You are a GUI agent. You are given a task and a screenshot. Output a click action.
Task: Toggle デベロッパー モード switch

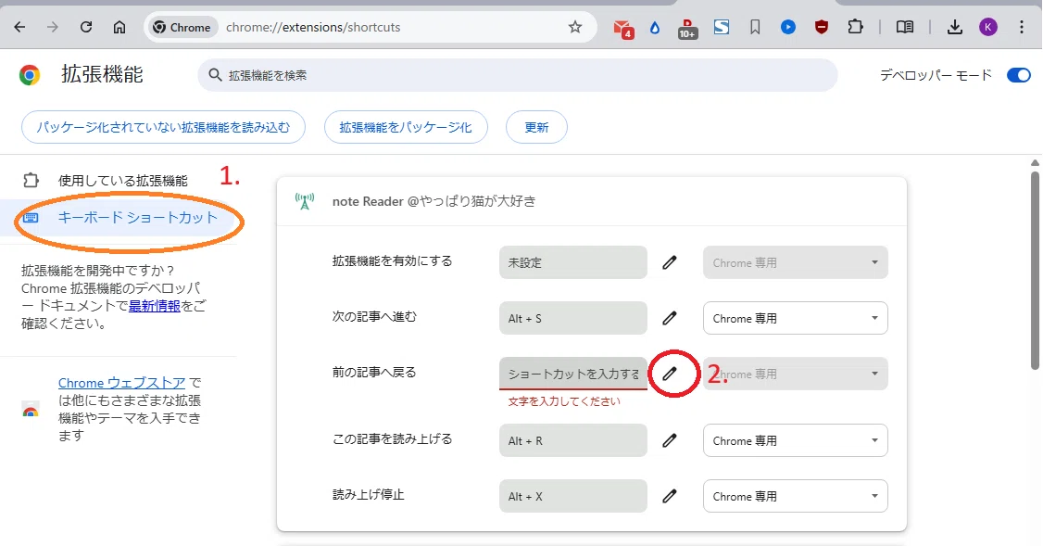1018,75
